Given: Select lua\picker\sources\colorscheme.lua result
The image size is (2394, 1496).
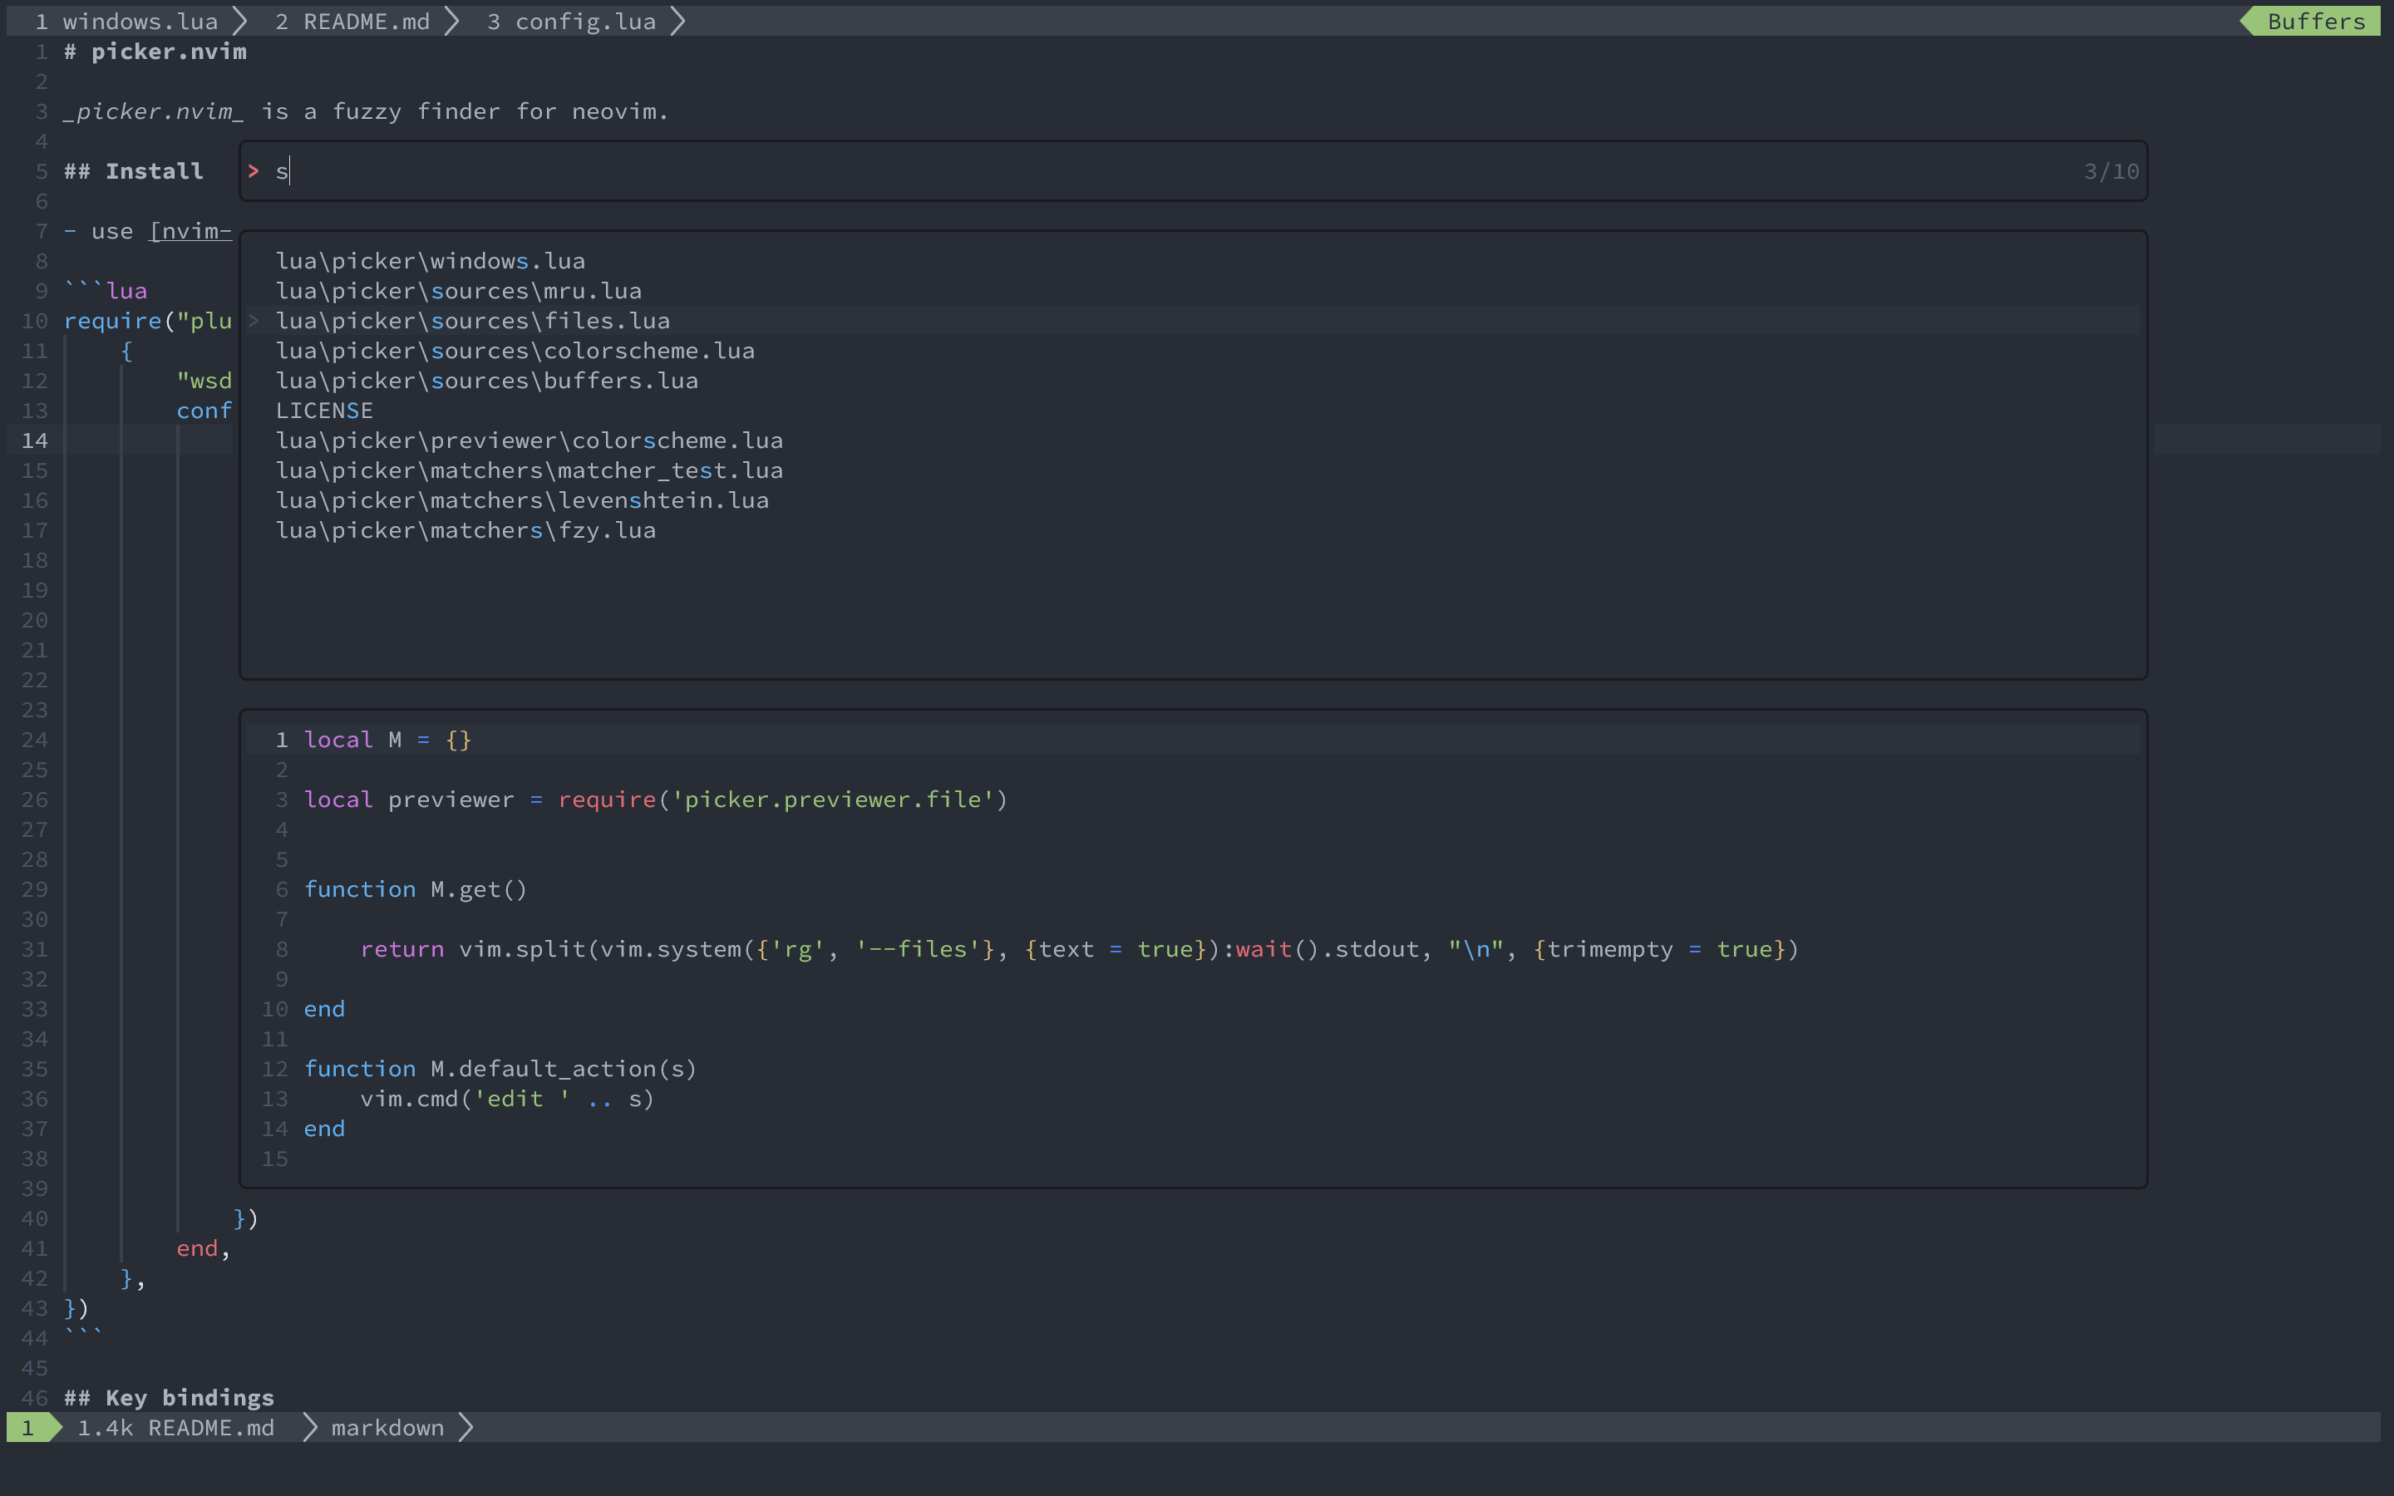Looking at the screenshot, I should (515, 352).
